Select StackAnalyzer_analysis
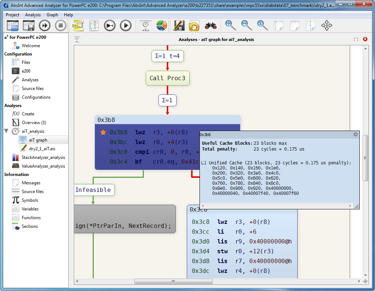 43,157
